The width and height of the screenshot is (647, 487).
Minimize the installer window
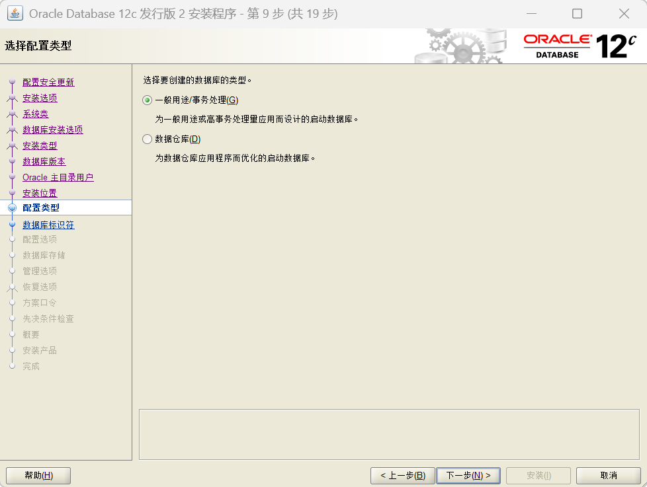[531, 14]
